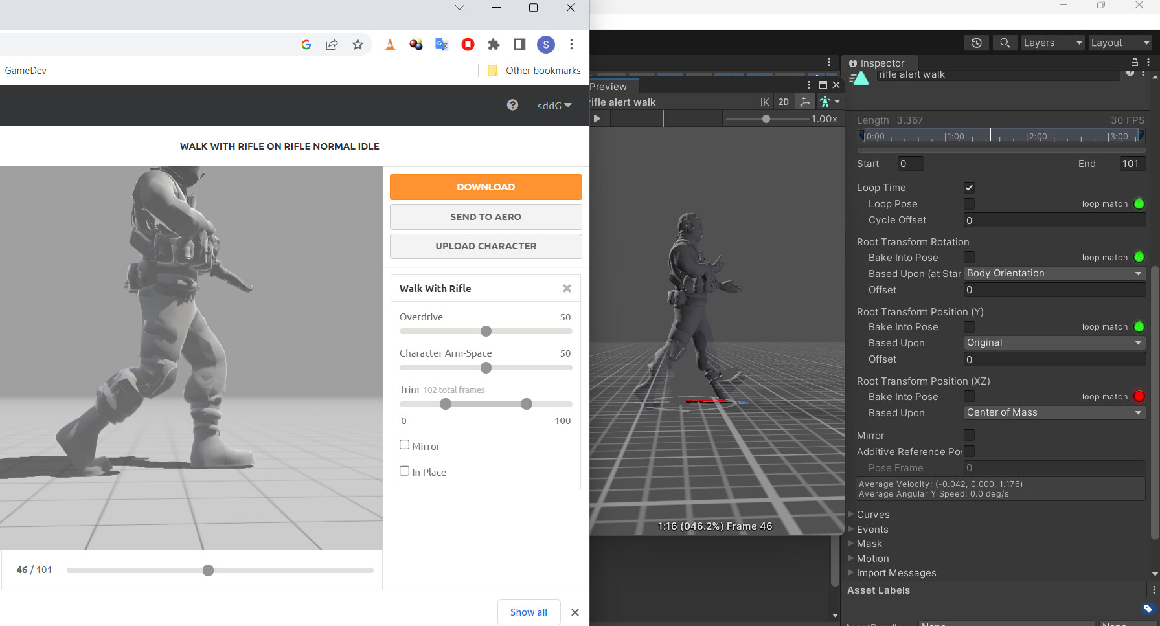Screen dimensions: 1160x626
Task: Uncheck Loop Time in the Inspector
Action: 969,187
